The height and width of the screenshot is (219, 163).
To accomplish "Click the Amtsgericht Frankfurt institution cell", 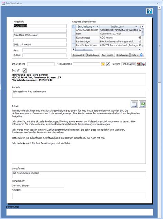I will pyautogui.click(x=119, y=30).
